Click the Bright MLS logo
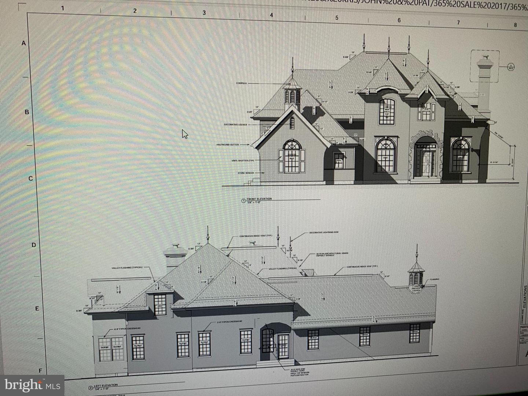The image size is (528, 396). (x=32, y=385)
